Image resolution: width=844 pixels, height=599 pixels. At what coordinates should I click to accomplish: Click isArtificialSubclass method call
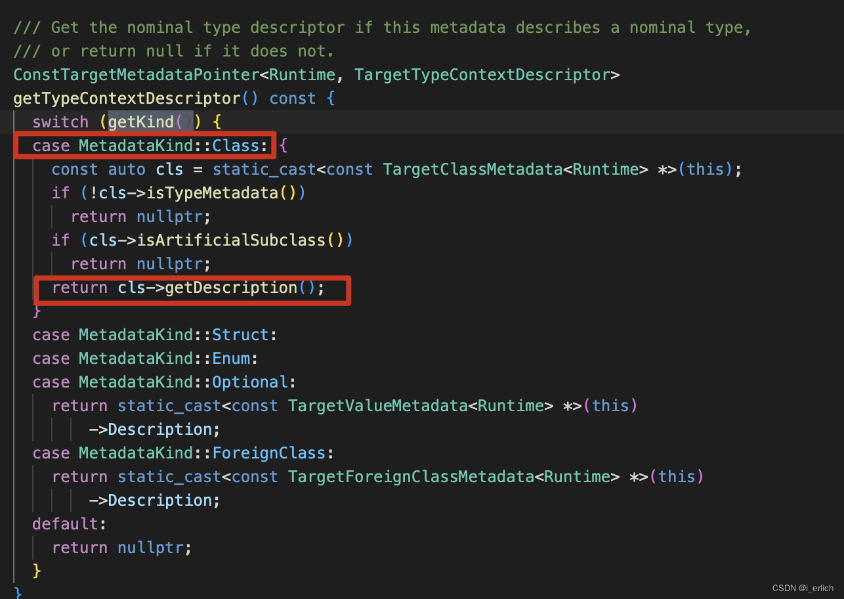point(230,240)
